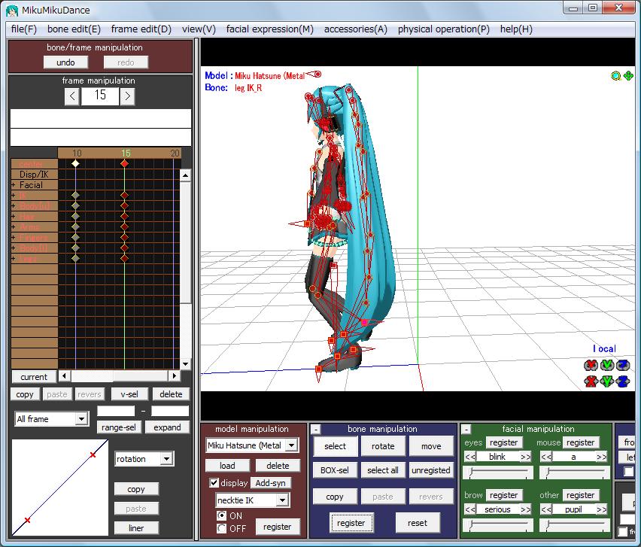641x547 pixels.
Task: Click previous brow expression arrow beside serious
Action: tap(470, 509)
